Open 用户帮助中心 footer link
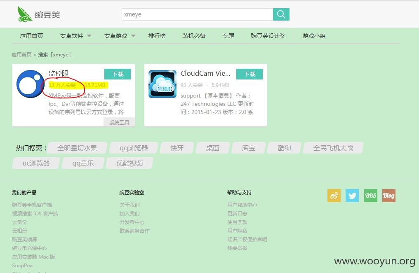419x273 pixels. (x=242, y=205)
